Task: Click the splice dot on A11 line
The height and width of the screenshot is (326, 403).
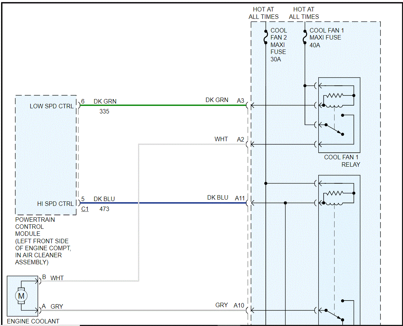Action: (x=285, y=203)
